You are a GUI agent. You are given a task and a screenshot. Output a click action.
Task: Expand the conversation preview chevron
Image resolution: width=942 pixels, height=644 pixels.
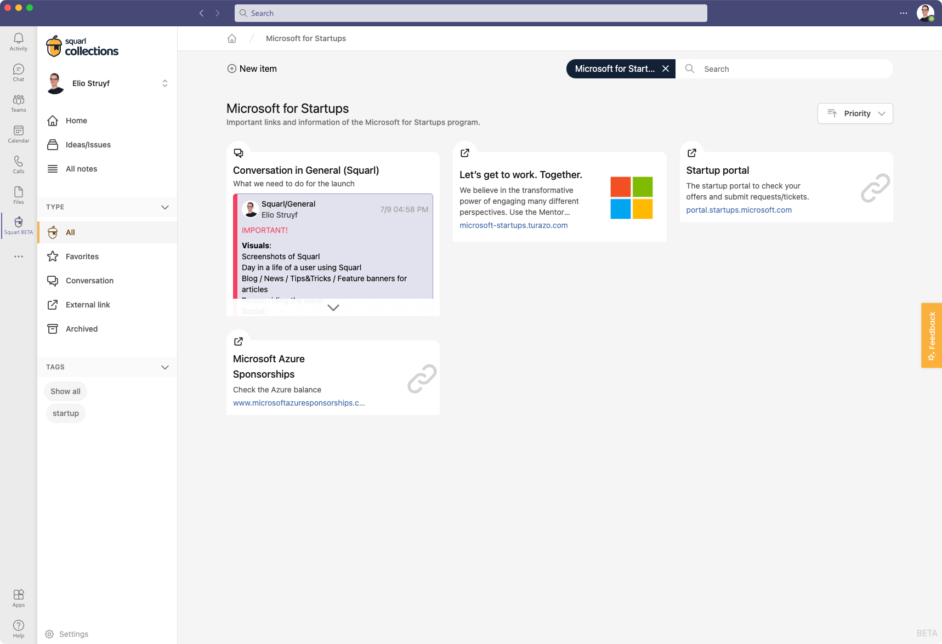coord(333,307)
